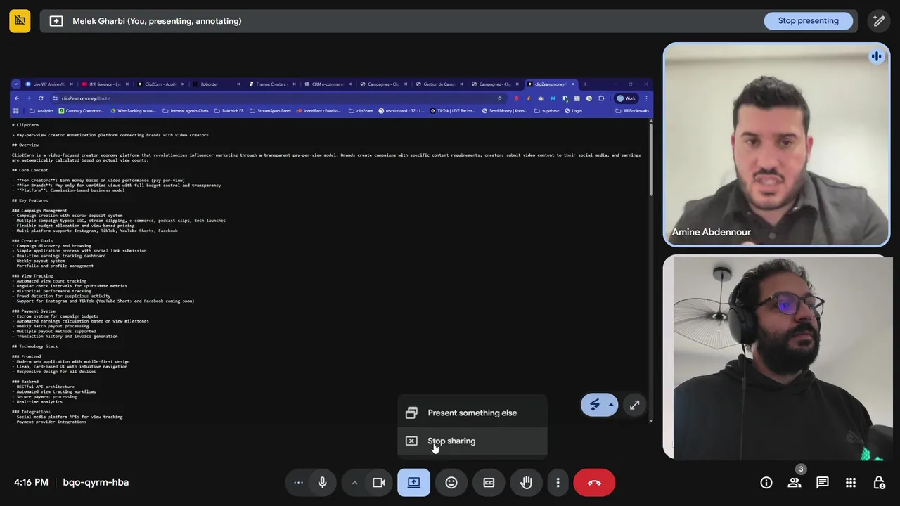900x506 pixels.
Task: Open the audio settings ellipsis beside microphone
Action: pyautogui.click(x=298, y=483)
